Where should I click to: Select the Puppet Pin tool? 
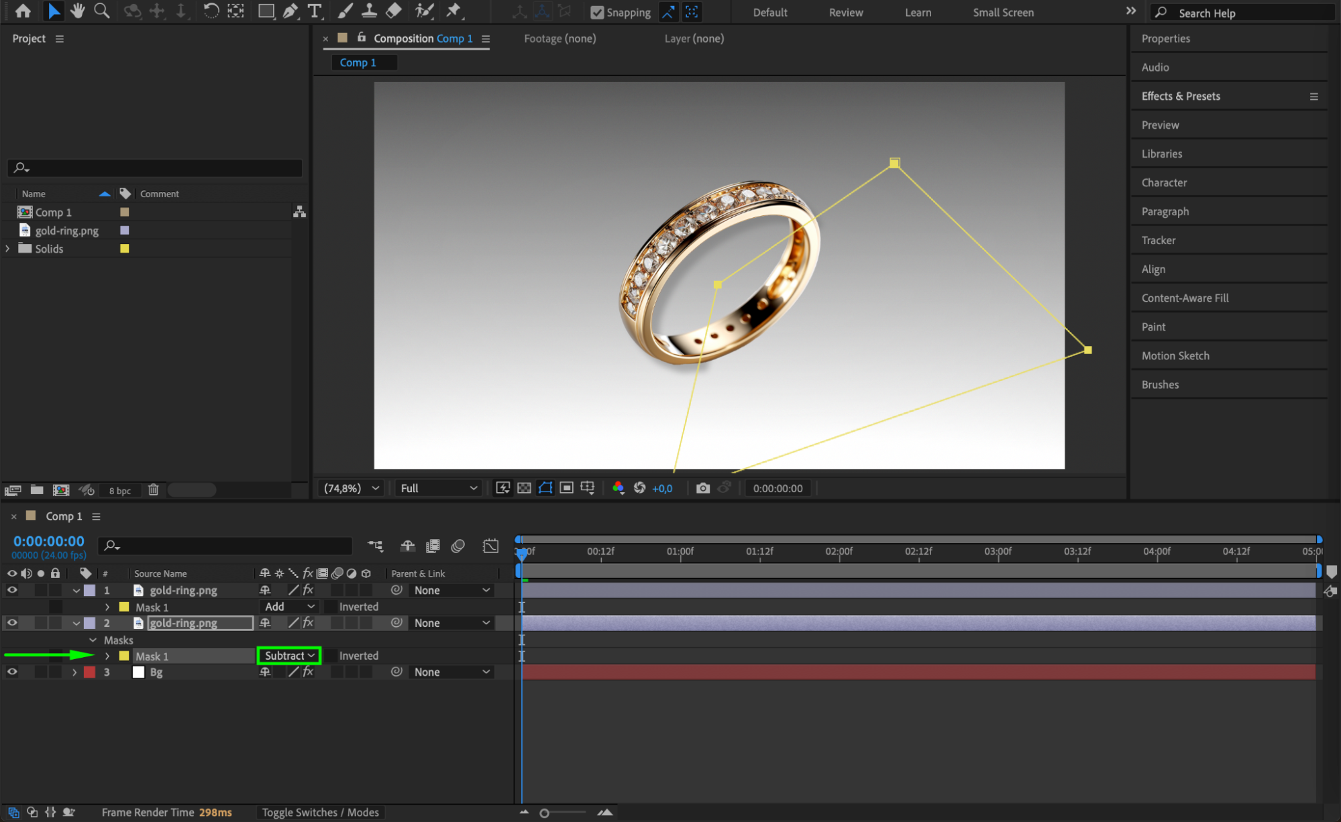(x=454, y=11)
